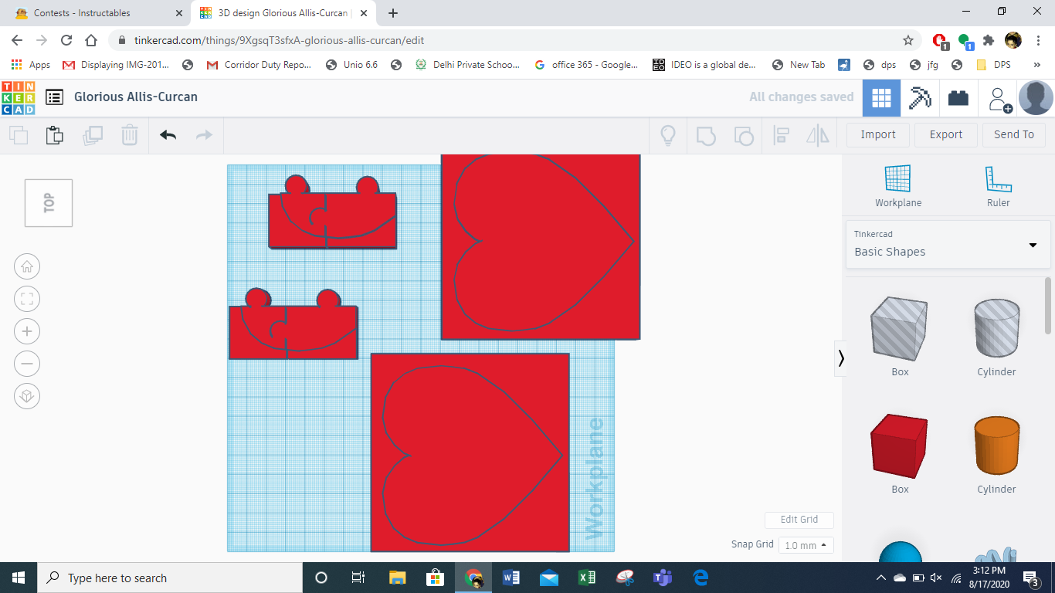Open the Apps bookmark
Screen dimensions: 1055x593
click(x=31, y=65)
